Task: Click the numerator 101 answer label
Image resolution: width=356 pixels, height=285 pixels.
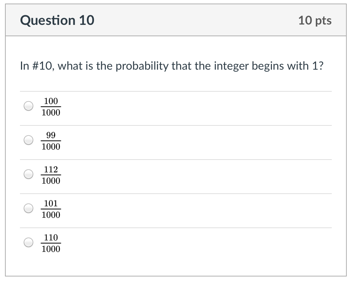Action: point(51,204)
